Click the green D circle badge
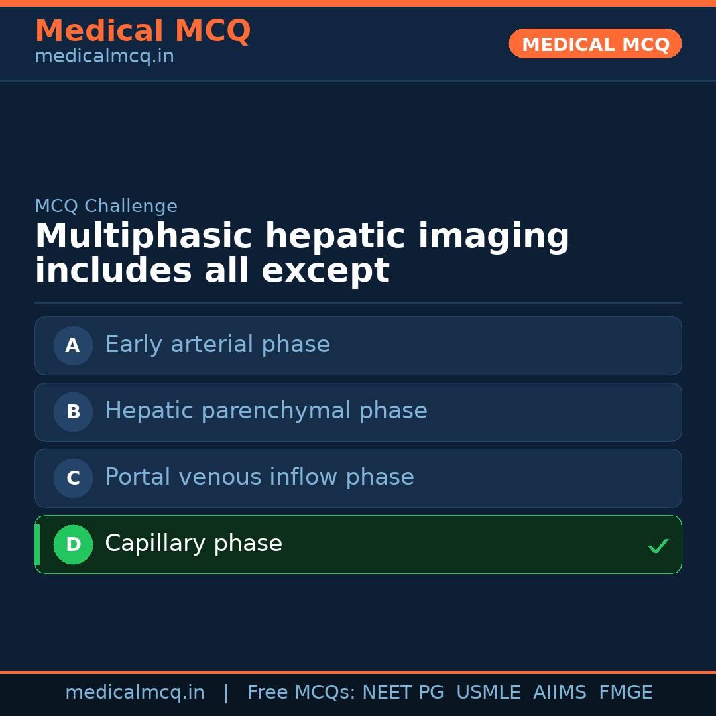716x716 pixels. point(73,544)
